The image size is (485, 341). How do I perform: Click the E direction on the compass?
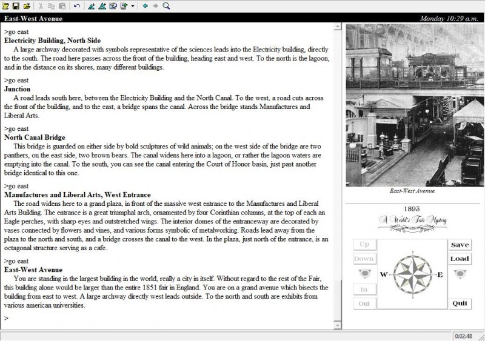[440, 274]
